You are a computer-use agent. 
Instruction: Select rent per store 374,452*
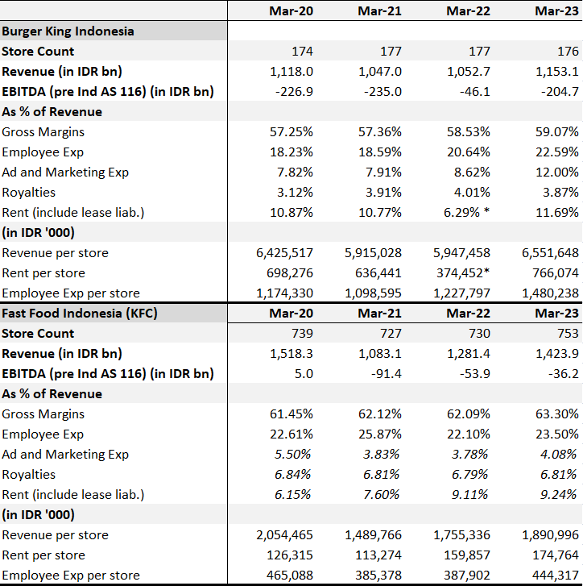463,273
